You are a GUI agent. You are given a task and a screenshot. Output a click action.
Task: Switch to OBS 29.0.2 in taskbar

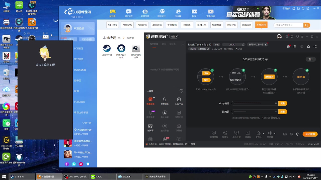pos(75,176)
